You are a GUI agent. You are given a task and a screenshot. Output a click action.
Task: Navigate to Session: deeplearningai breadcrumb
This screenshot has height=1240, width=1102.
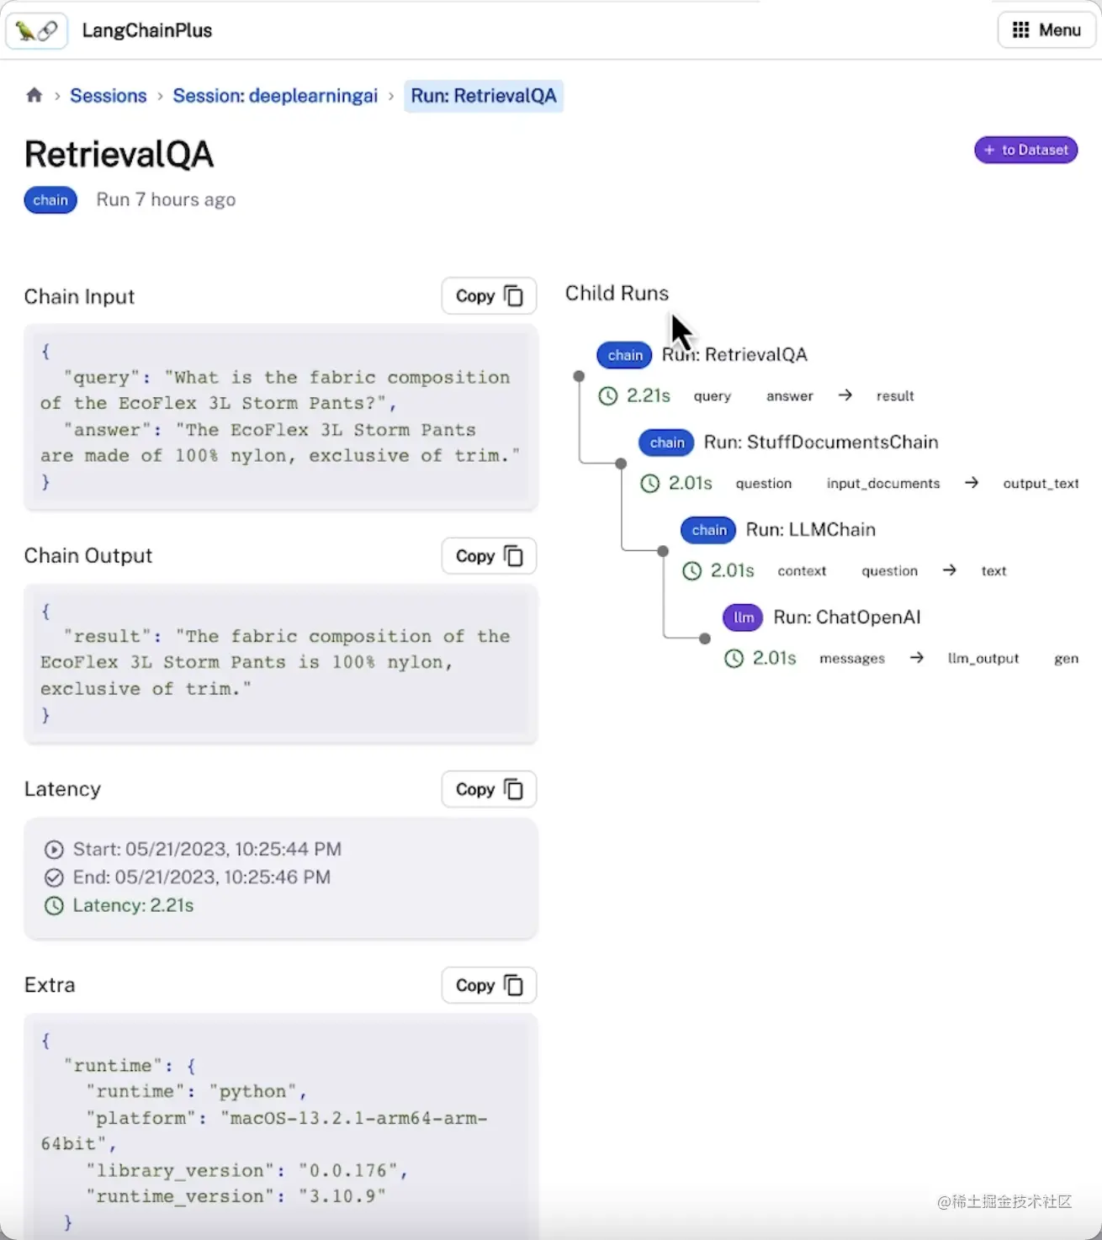tap(275, 96)
